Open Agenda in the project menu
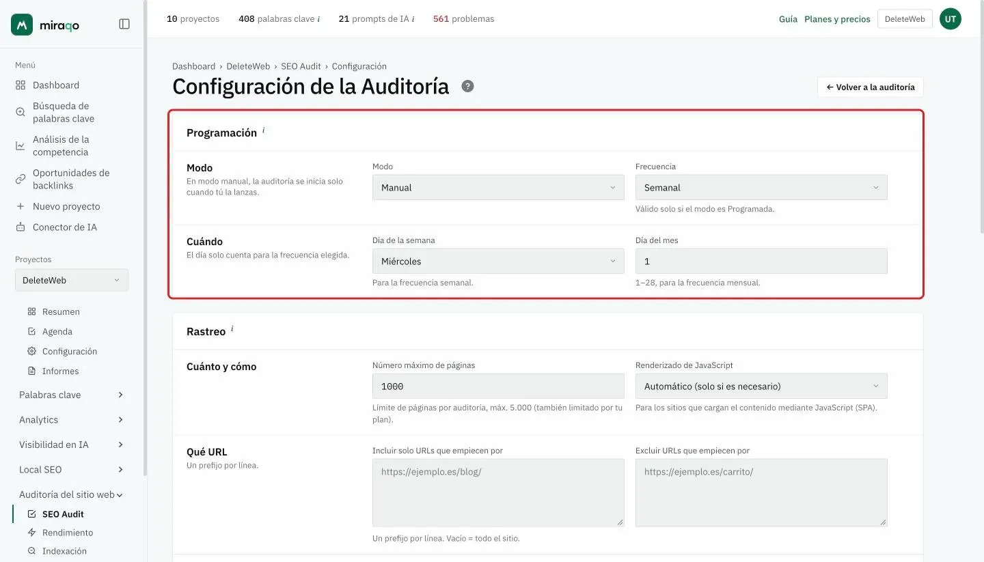Image resolution: width=984 pixels, height=562 pixels. click(57, 331)
